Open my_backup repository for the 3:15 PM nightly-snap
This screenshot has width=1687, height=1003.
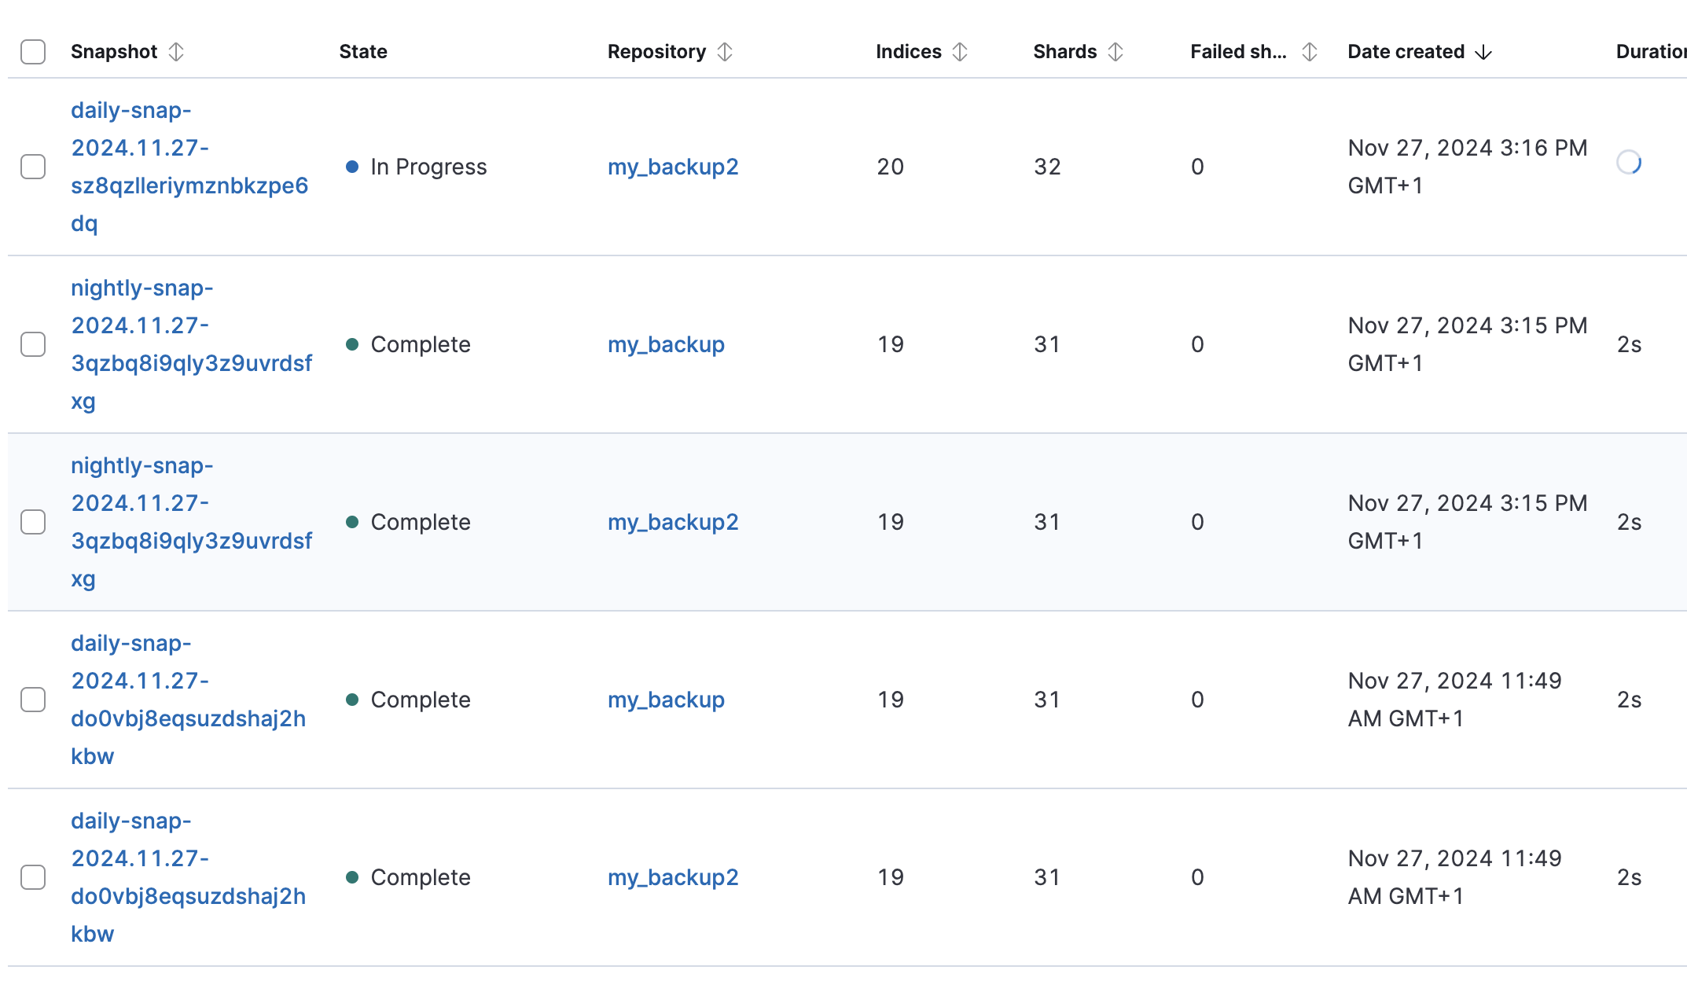(666, 344)
